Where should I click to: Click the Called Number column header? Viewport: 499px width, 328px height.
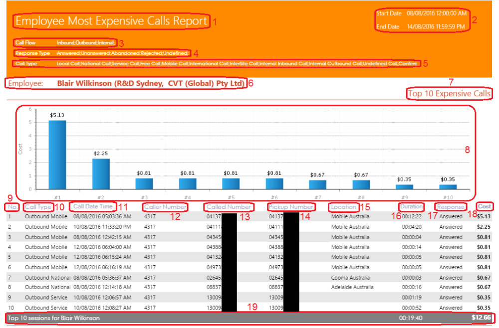(x=229, y=207)
